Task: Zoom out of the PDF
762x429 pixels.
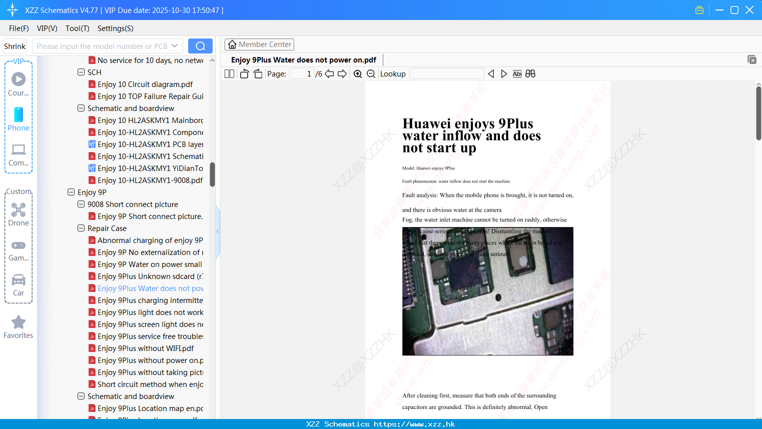Action: click(x=371, y=74)
